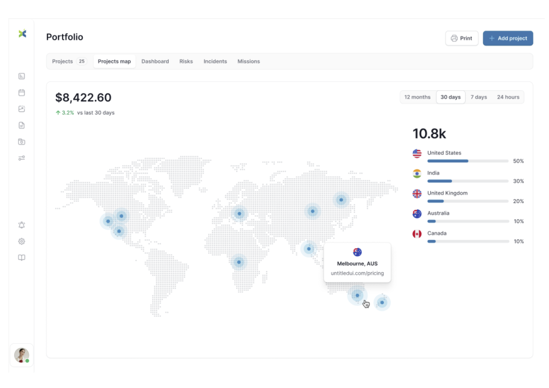Click the media folder sidebar icon
This screenshot has width=549, height=388.
(22, 142)
